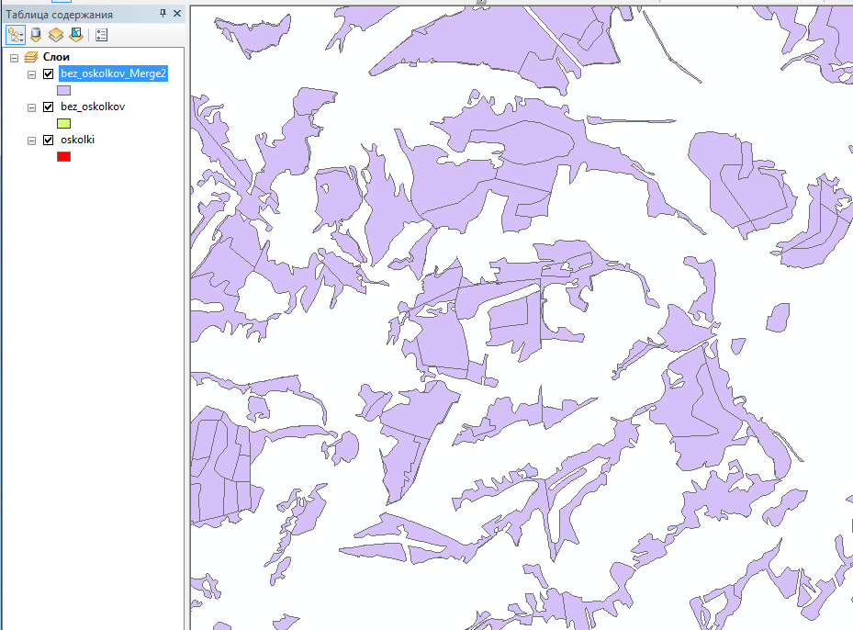The width and height of the screenshot is (853, 630).
Task: Select the bez_oskolkov_Merge2 layer name
Action: pyautogui.click(x=113, y=73)
